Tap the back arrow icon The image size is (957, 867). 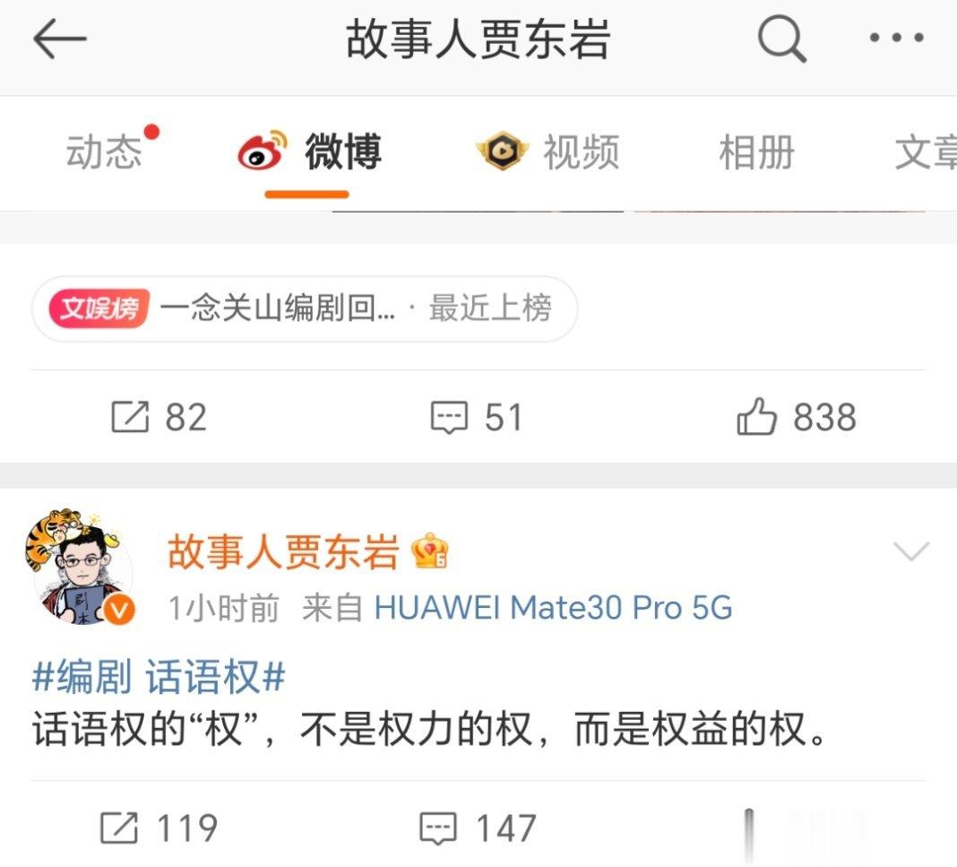tap(59, 39)
